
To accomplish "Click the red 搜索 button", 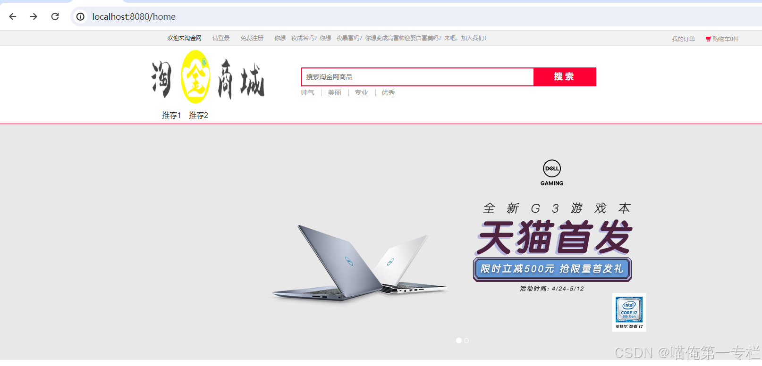I will click(x=565, y=77).
